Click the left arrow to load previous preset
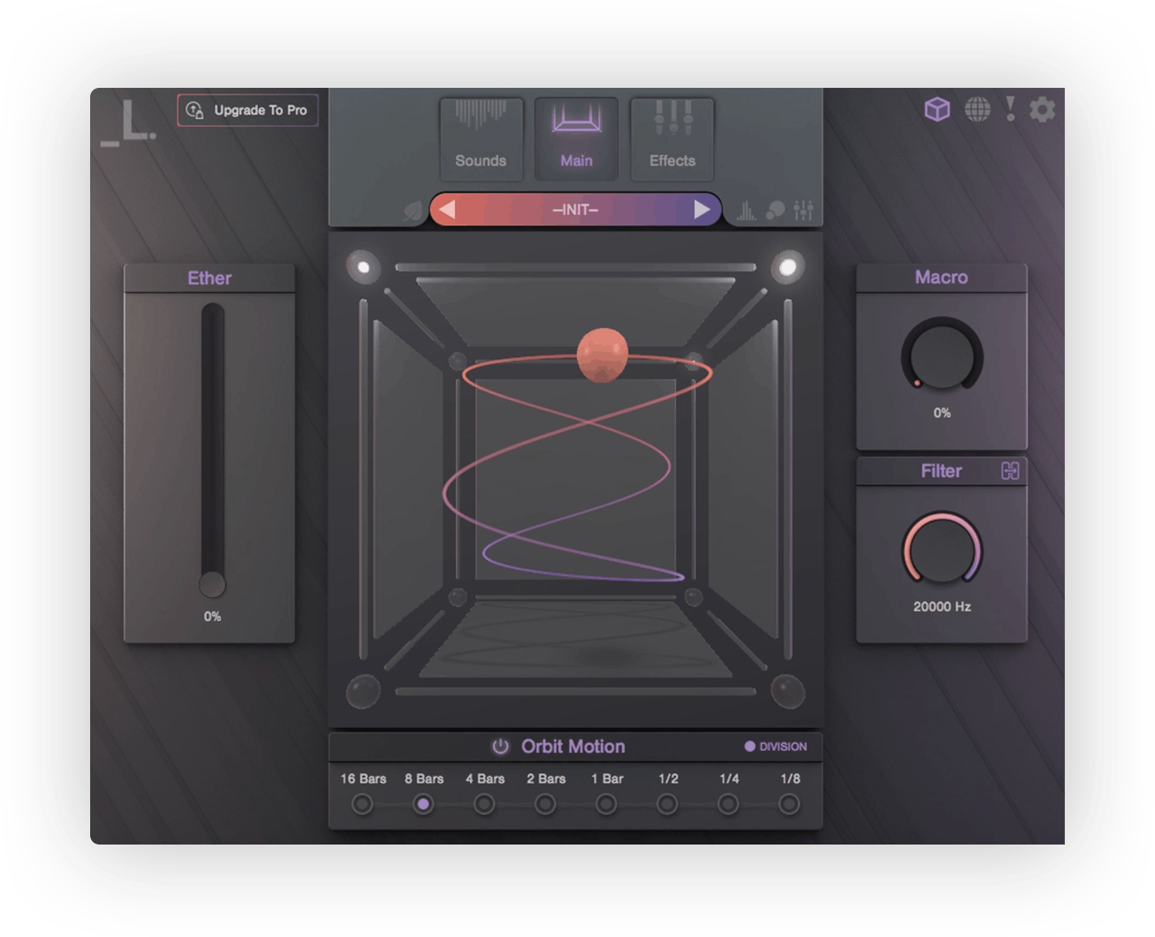 [449, 209]
